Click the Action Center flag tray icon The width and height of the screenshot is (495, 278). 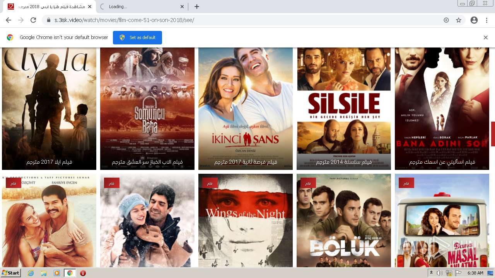tap(458, 273)
